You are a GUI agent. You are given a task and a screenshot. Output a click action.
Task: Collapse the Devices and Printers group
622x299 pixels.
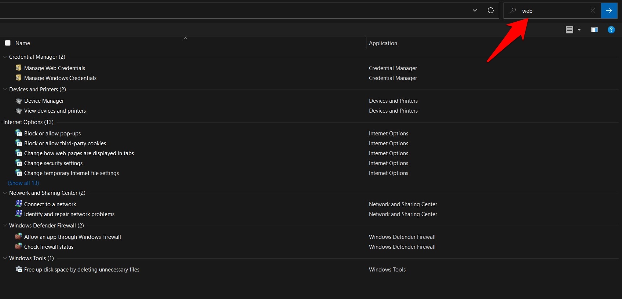tap(5, 90)
